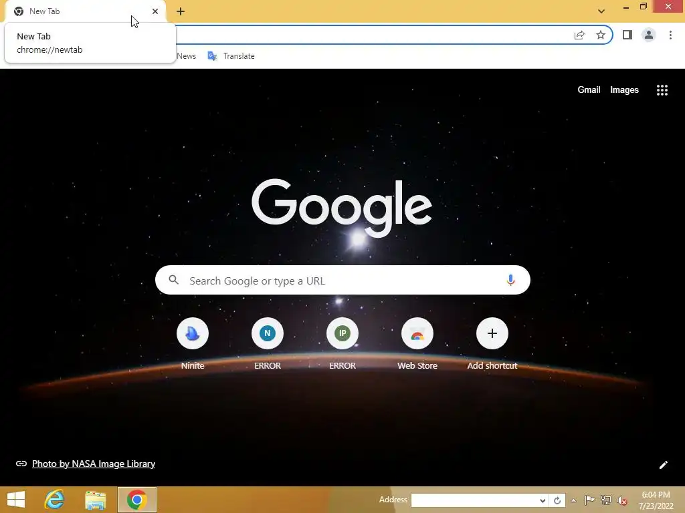This screenshot has width=685, height=513.
Task: Open Chrome three-dot menu
Action: click(x=670, y=35)
